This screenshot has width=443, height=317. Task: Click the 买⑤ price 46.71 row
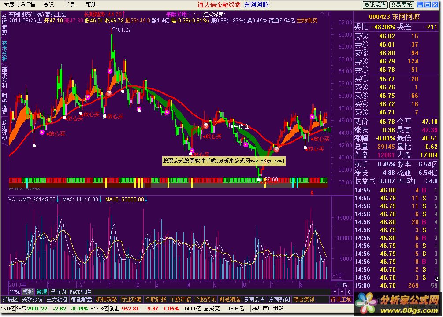click(x=395, y=113)
